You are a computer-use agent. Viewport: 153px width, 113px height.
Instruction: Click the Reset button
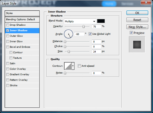coord(137,20)
